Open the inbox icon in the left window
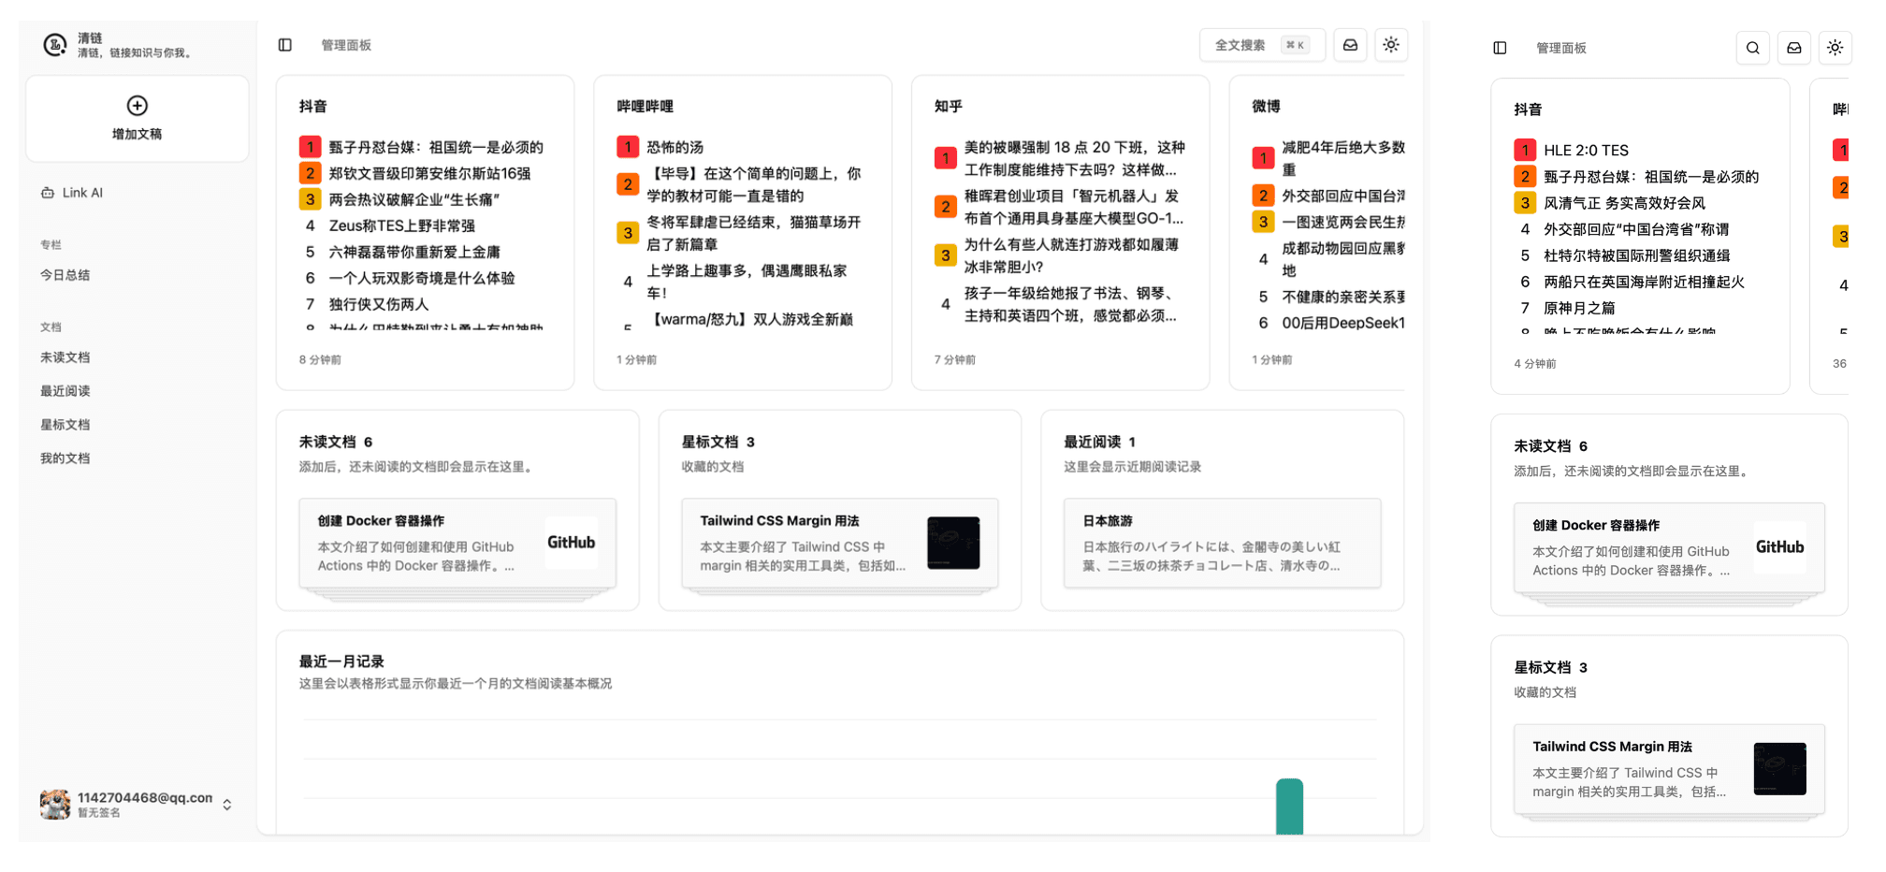The width and height of the screenshot is (1886, 872). (1350, 45)
